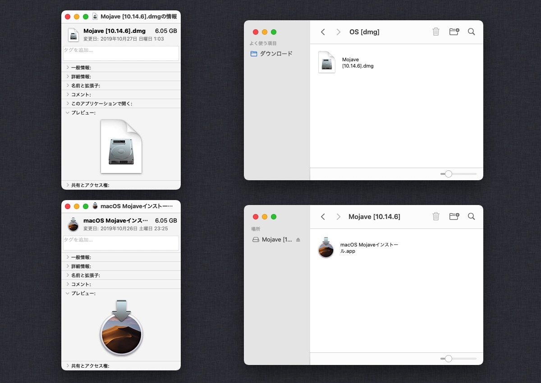
Task: Click tag input field in dmg info window
Action: coord(121,54)
